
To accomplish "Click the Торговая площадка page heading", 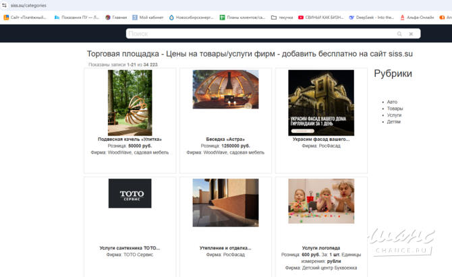I will [250, 54].
